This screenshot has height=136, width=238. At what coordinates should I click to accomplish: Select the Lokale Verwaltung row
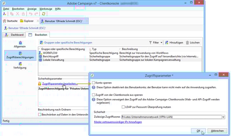coord(120,60)
